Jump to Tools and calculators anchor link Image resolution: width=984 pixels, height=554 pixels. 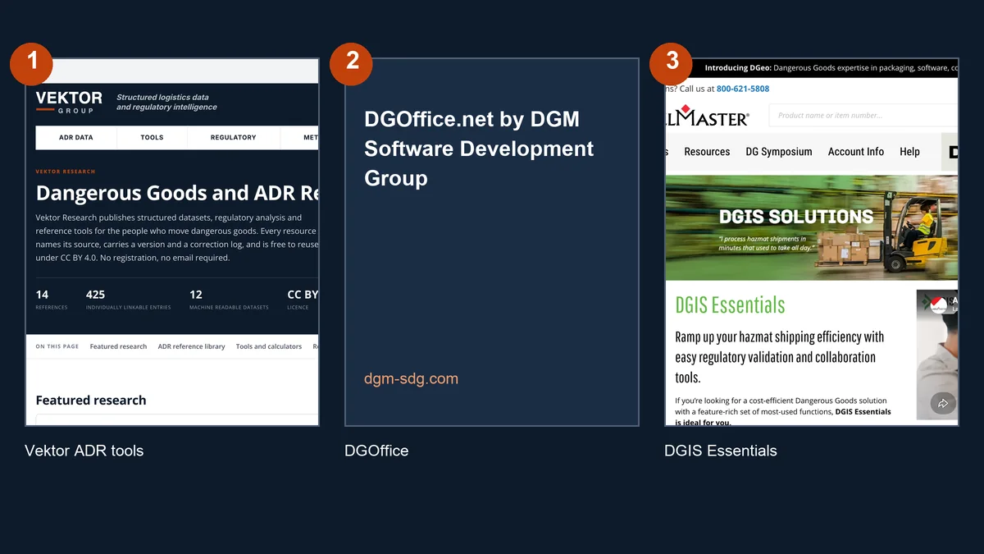pyautogui.click(x=269, y=346)
